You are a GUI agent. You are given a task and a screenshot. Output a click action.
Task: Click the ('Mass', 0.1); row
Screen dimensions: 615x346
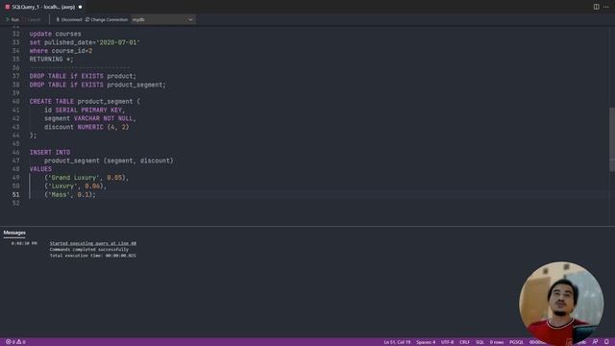coord(70,194)
